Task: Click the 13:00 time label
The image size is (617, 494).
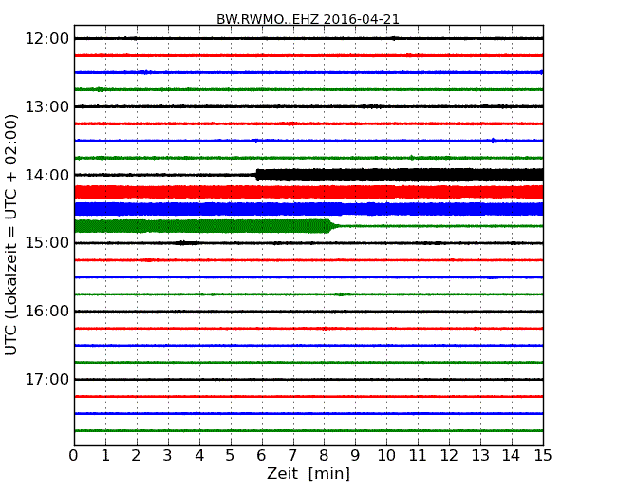Action: tap(47, 106)
